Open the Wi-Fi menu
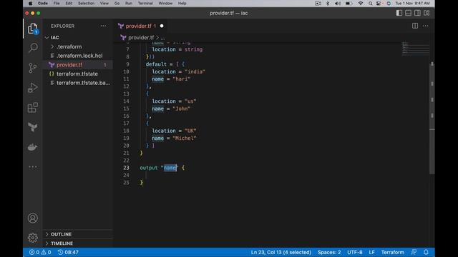This screenshot has width=458, height=257. tap(361, 3)
